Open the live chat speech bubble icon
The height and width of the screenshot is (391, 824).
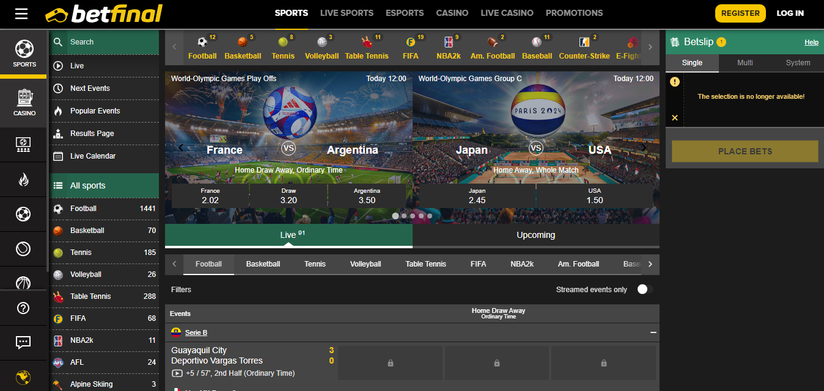[x=23, y=342]
